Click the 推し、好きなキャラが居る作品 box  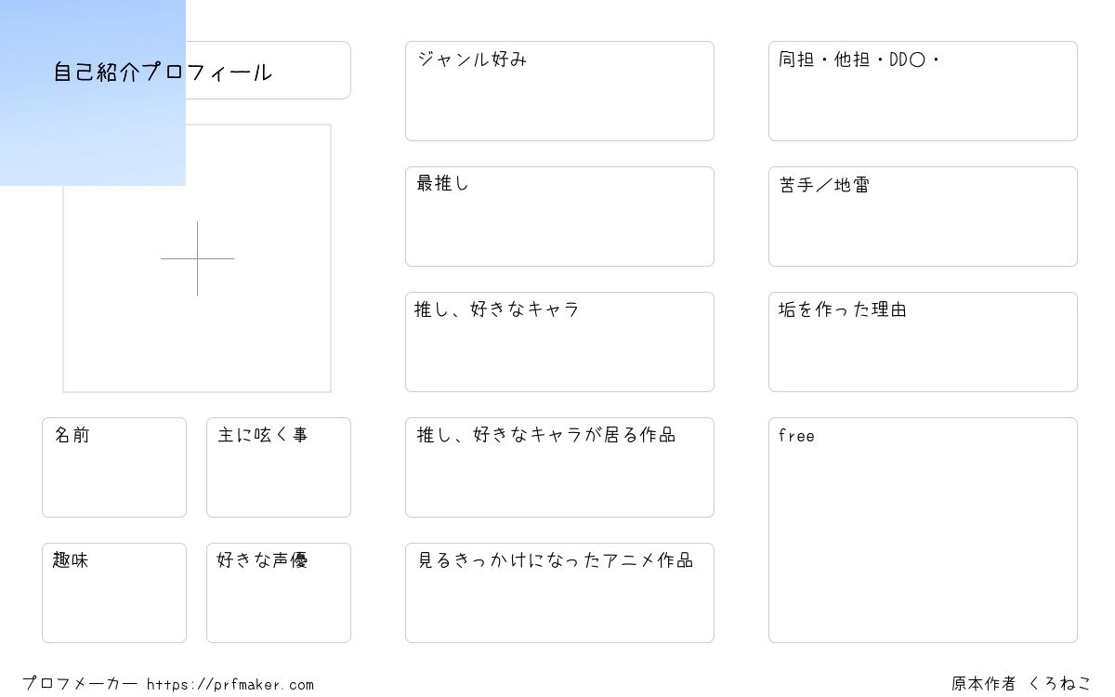point(559,467)
